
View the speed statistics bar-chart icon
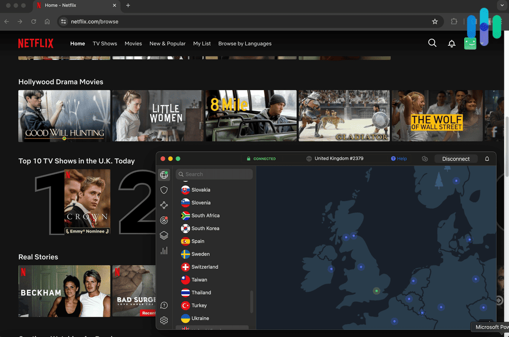164,250
